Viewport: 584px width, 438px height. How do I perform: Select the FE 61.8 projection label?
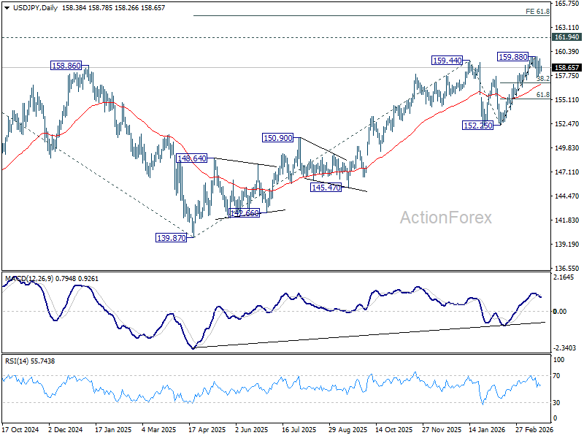click(537, 12)
